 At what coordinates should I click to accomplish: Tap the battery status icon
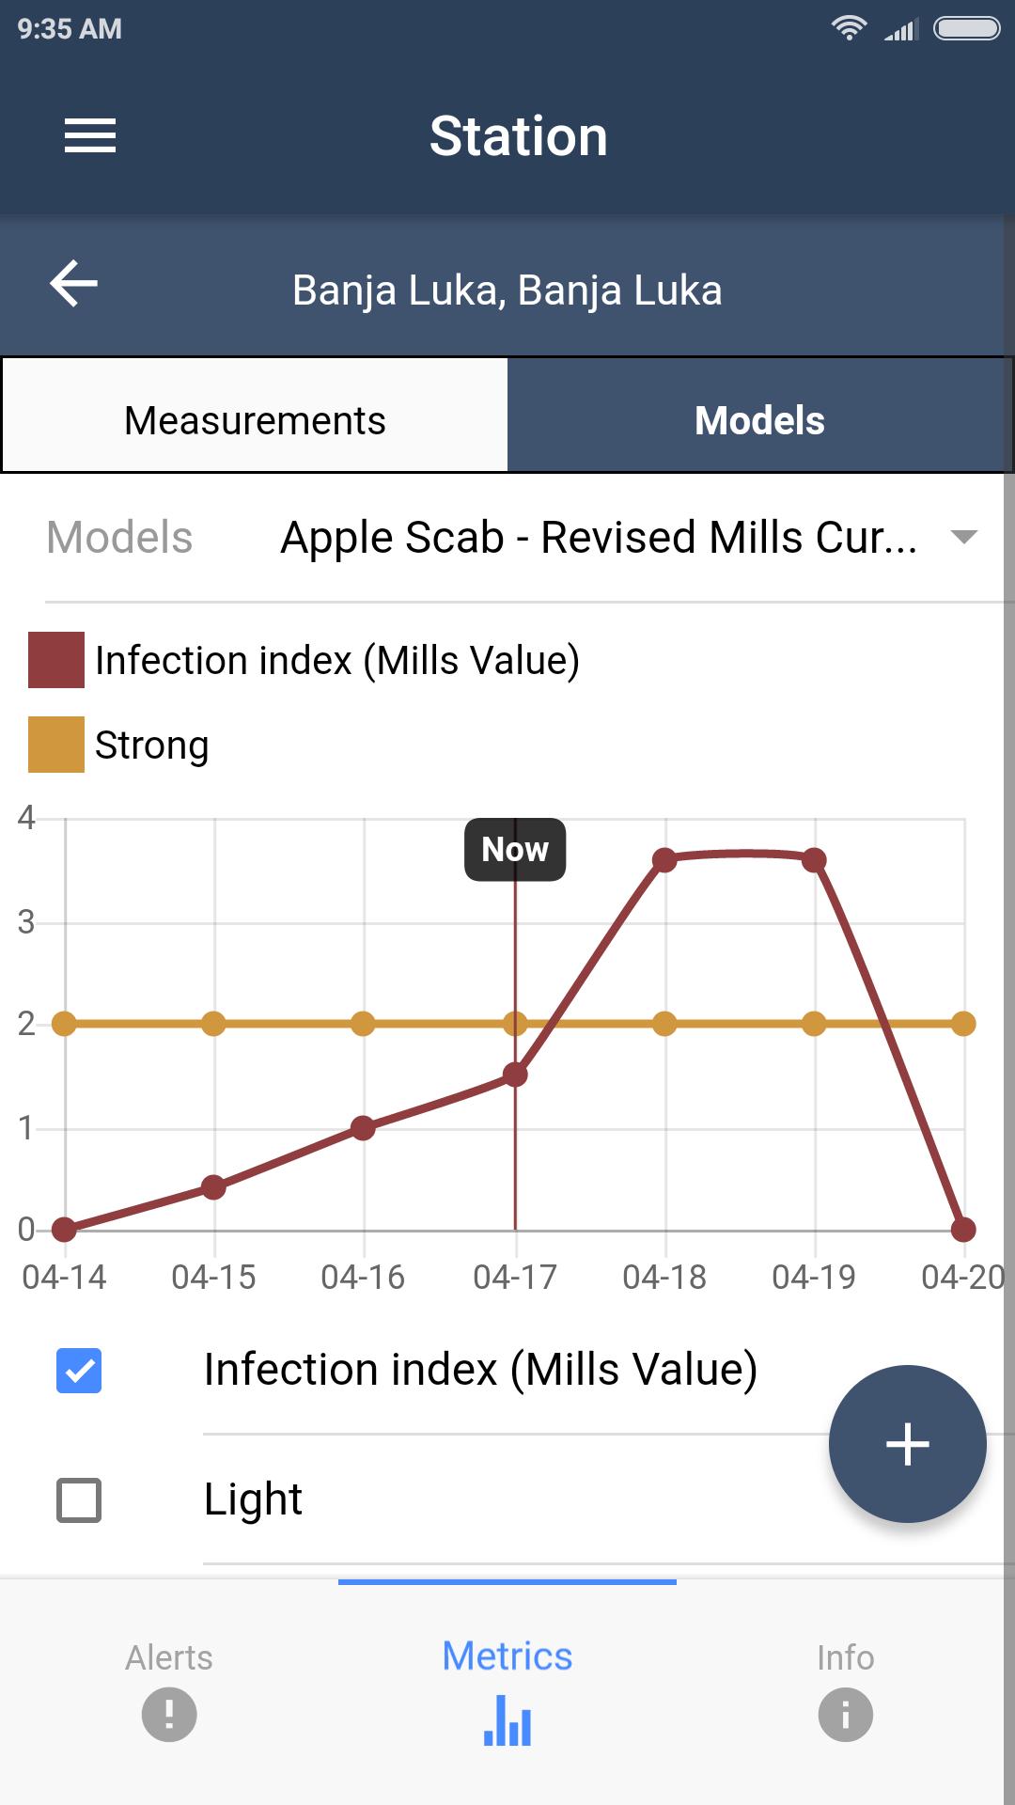[x=966, y=28]
